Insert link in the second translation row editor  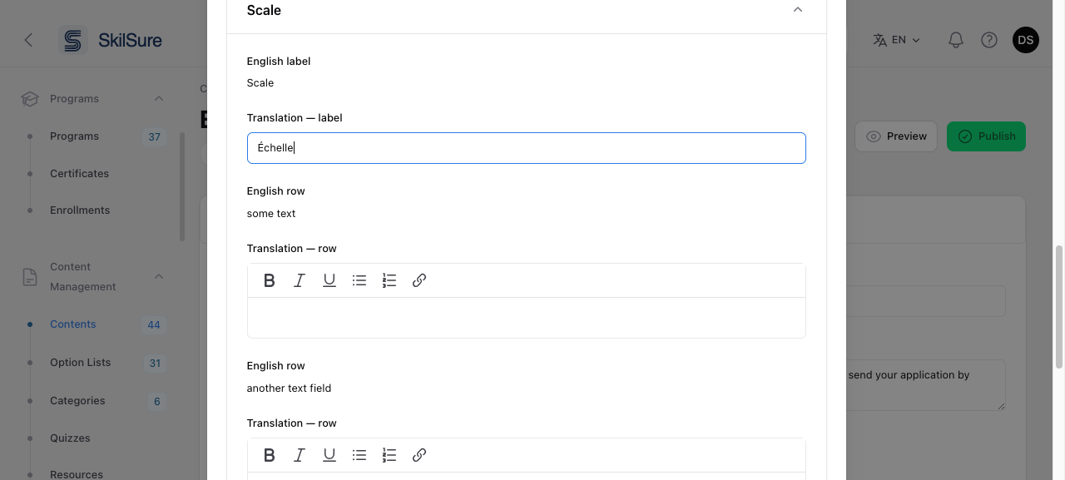[419, 455]
